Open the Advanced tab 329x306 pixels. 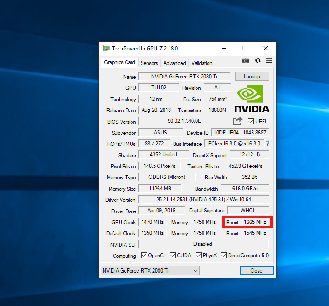pos(175,63)
